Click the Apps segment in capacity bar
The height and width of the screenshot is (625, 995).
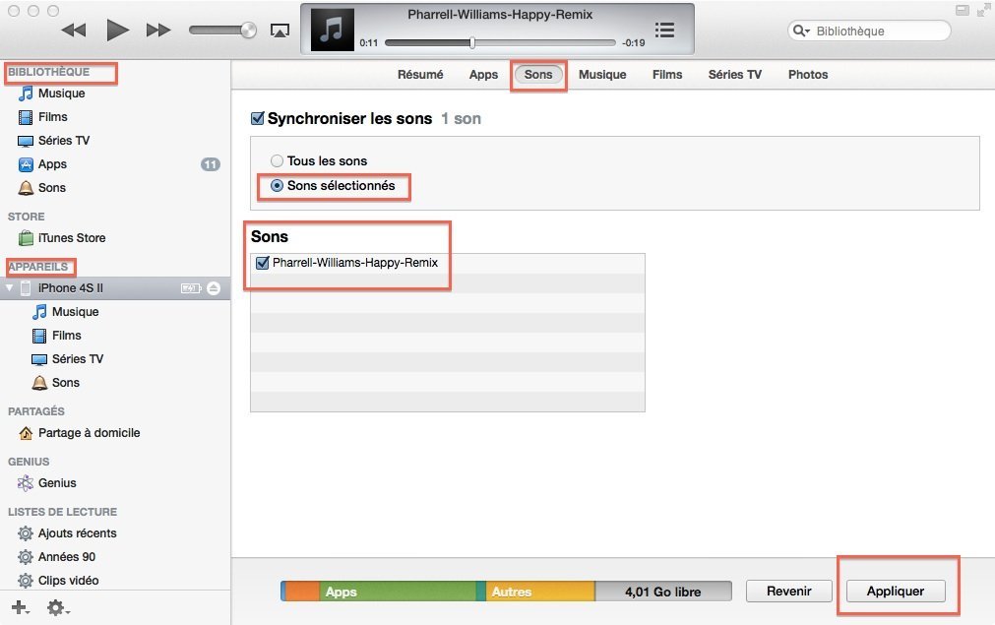pos(398,592)
